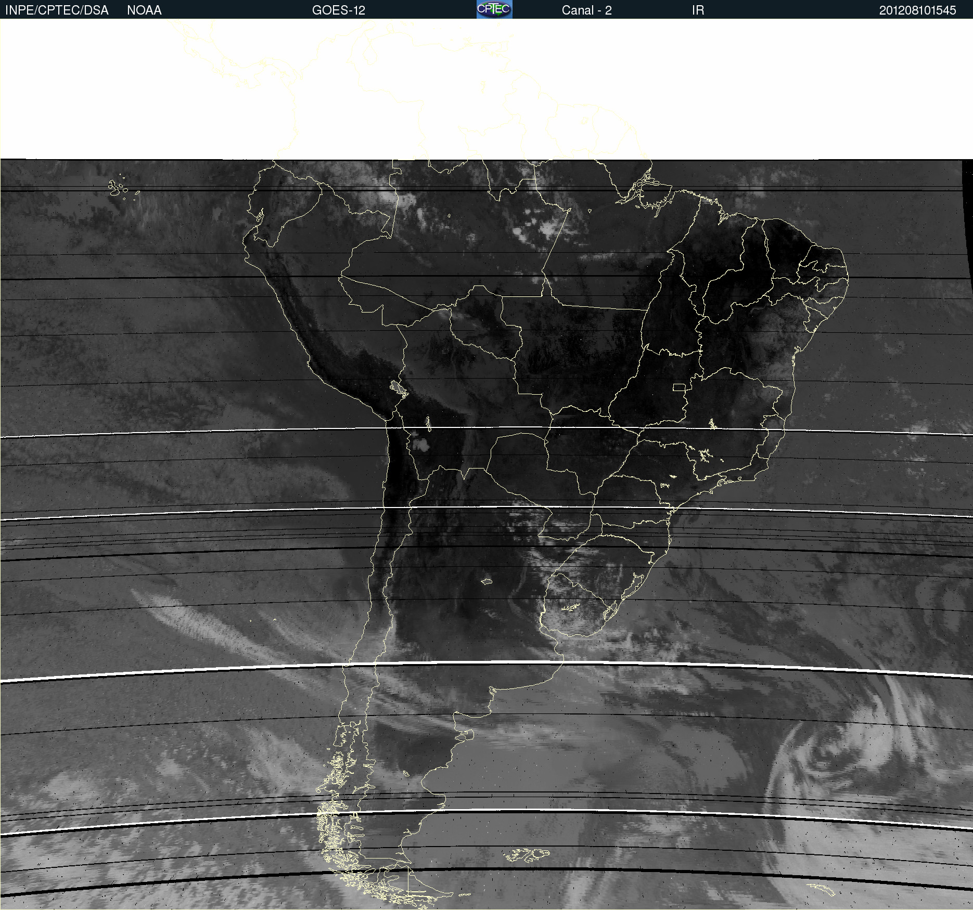Click the NOAA label in header

point(144,10)
